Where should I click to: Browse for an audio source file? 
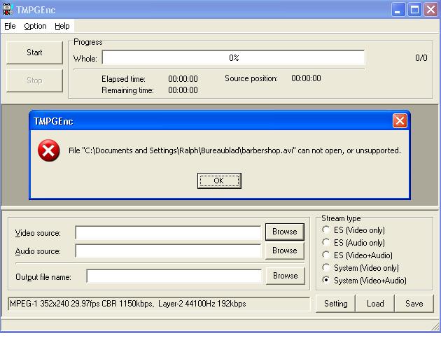285,251
